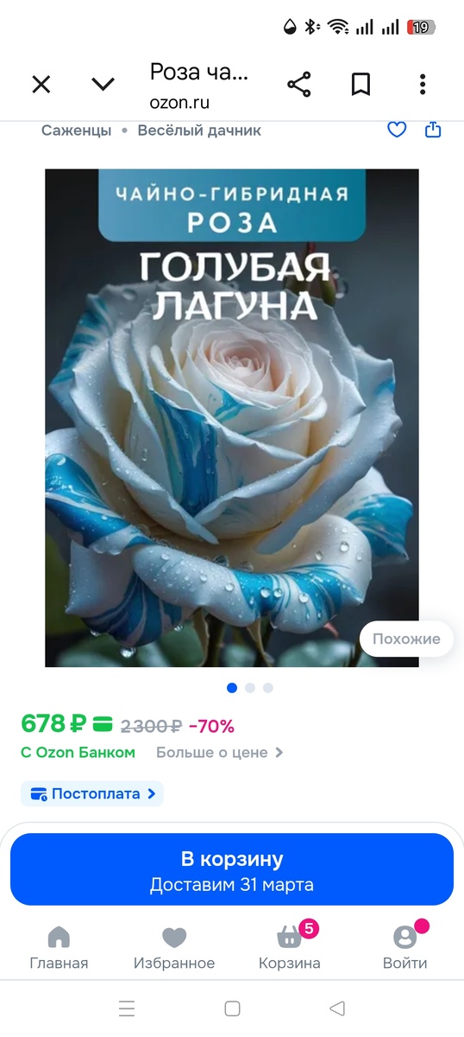Add to cart with В корзину button

(x=232, y=869)
